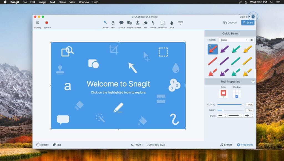The width and height of the screenshot is (284, 161).
Task: Choose the green dashed arrow quick style
Action: click(x=236, y=72)
